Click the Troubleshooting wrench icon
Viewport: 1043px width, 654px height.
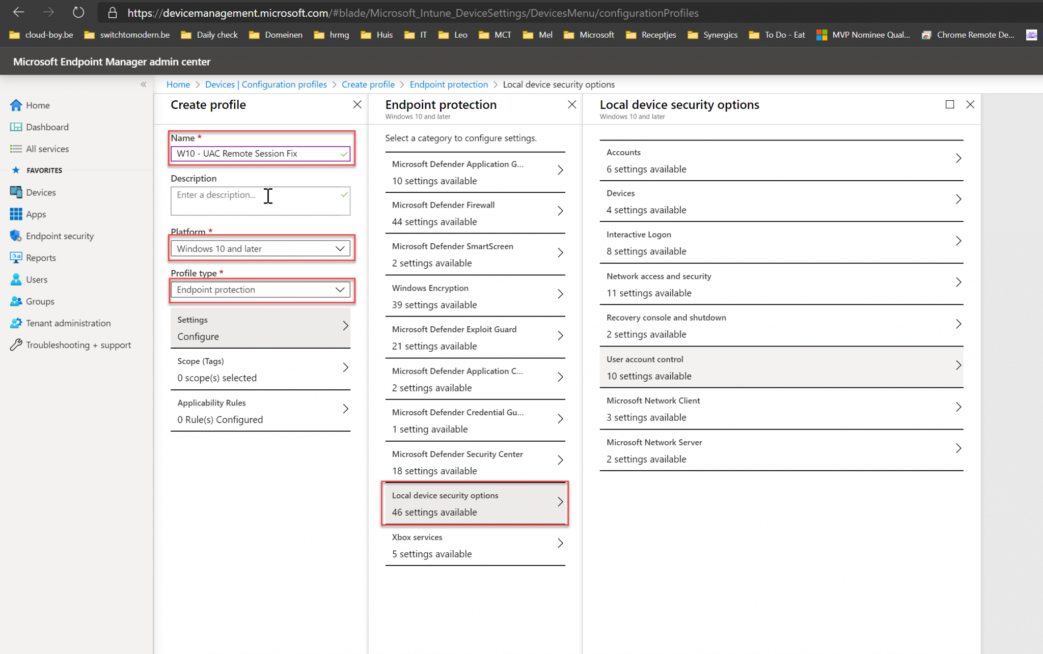(x=16, y=345)
